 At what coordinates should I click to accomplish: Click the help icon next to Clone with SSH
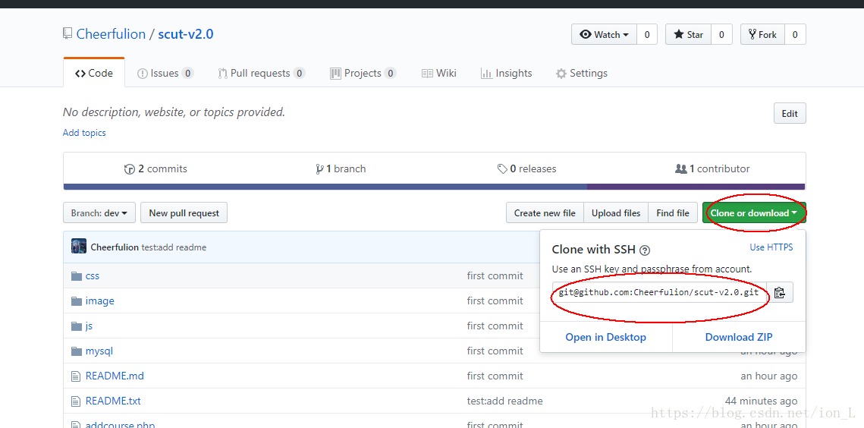pos(645,250)
